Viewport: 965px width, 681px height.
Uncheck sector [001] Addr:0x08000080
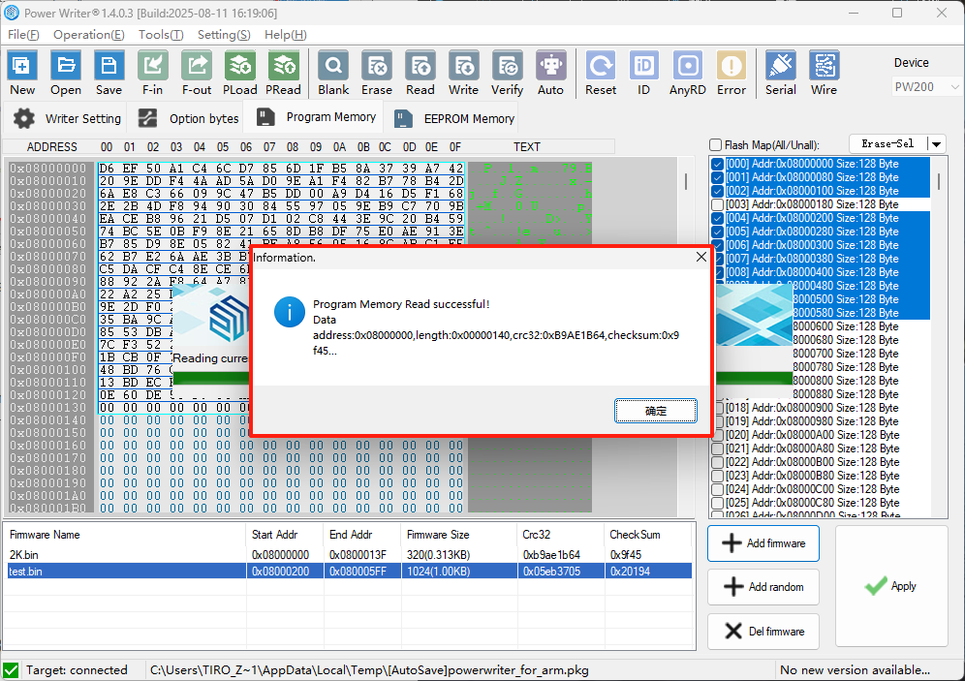point(717,178)
